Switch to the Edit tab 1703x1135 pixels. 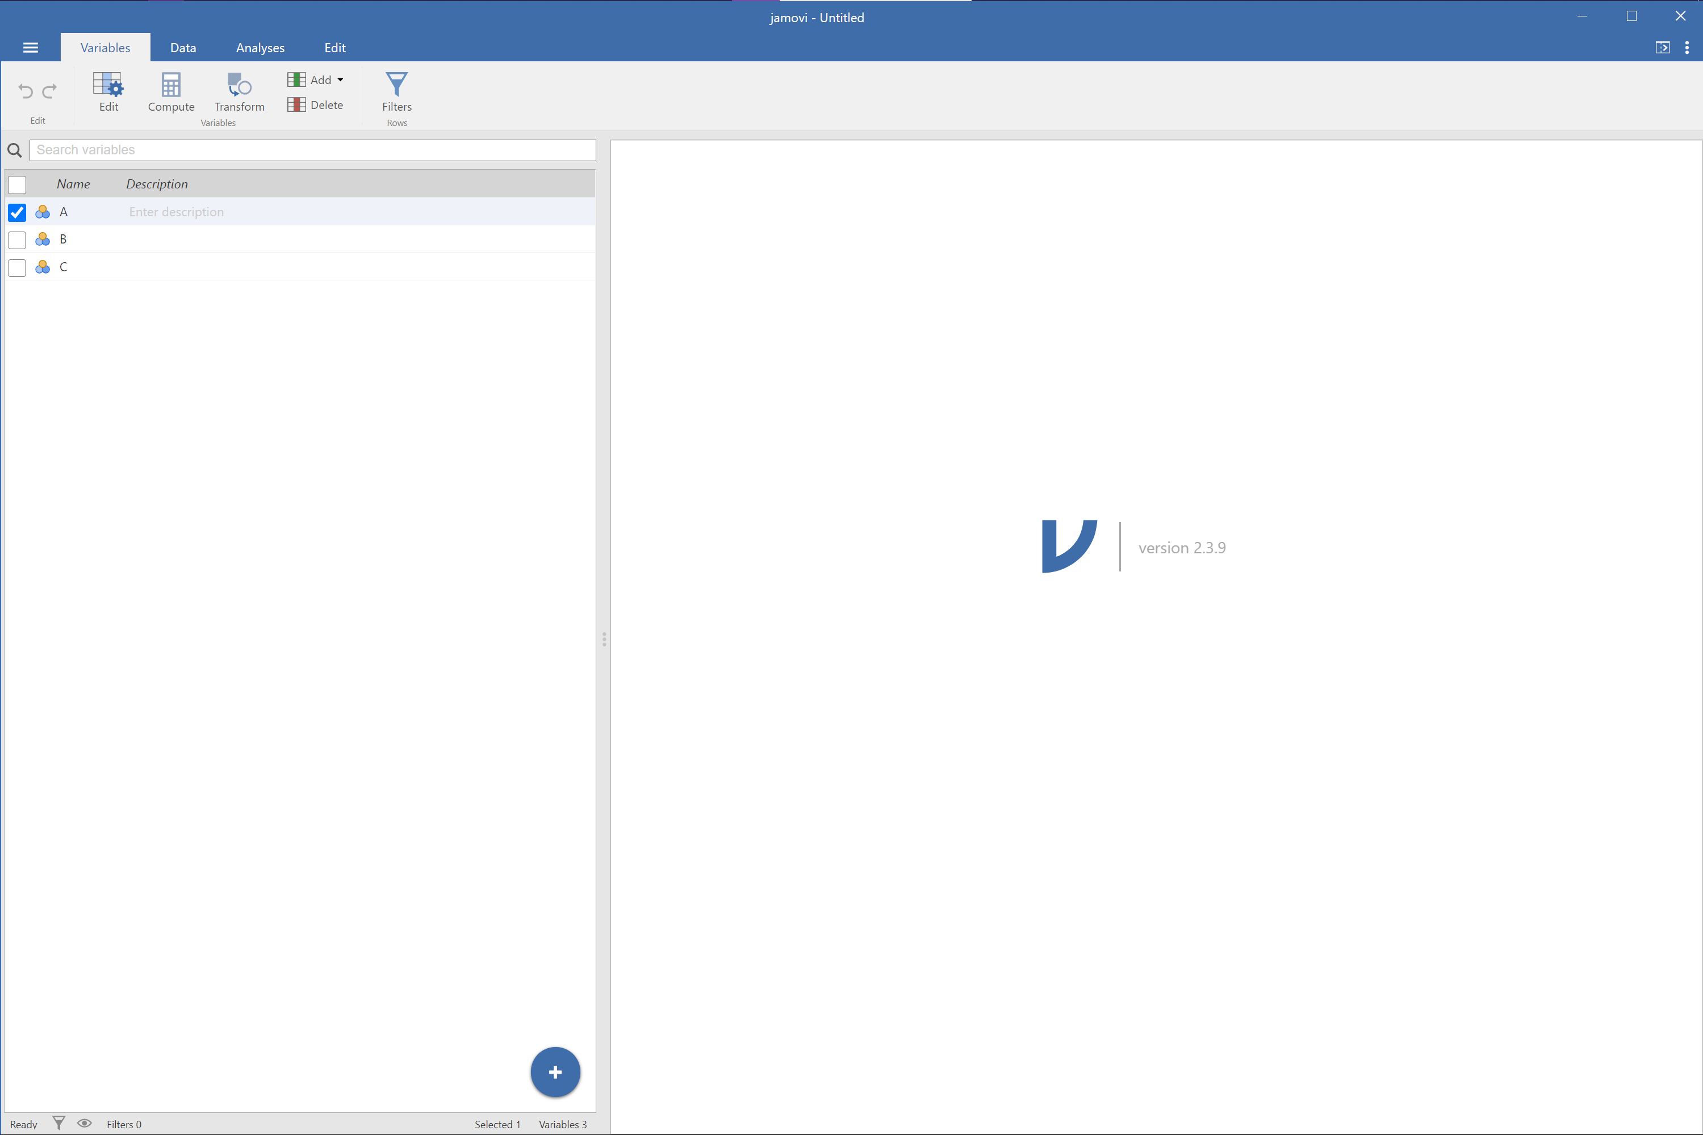(334, 48)
